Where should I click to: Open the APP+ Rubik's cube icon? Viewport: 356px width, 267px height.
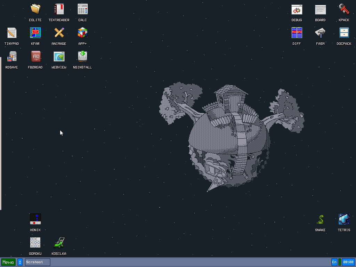(x=82, y=33)
